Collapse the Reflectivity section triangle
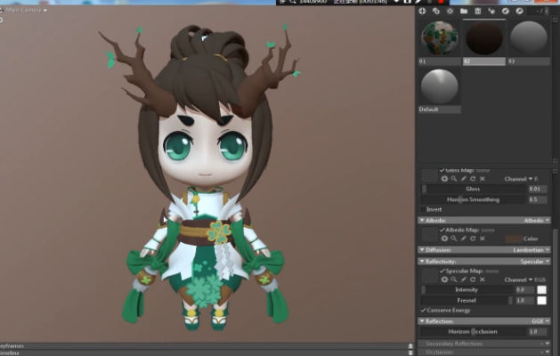Screen dimensions: 560x356 point(422,262)
